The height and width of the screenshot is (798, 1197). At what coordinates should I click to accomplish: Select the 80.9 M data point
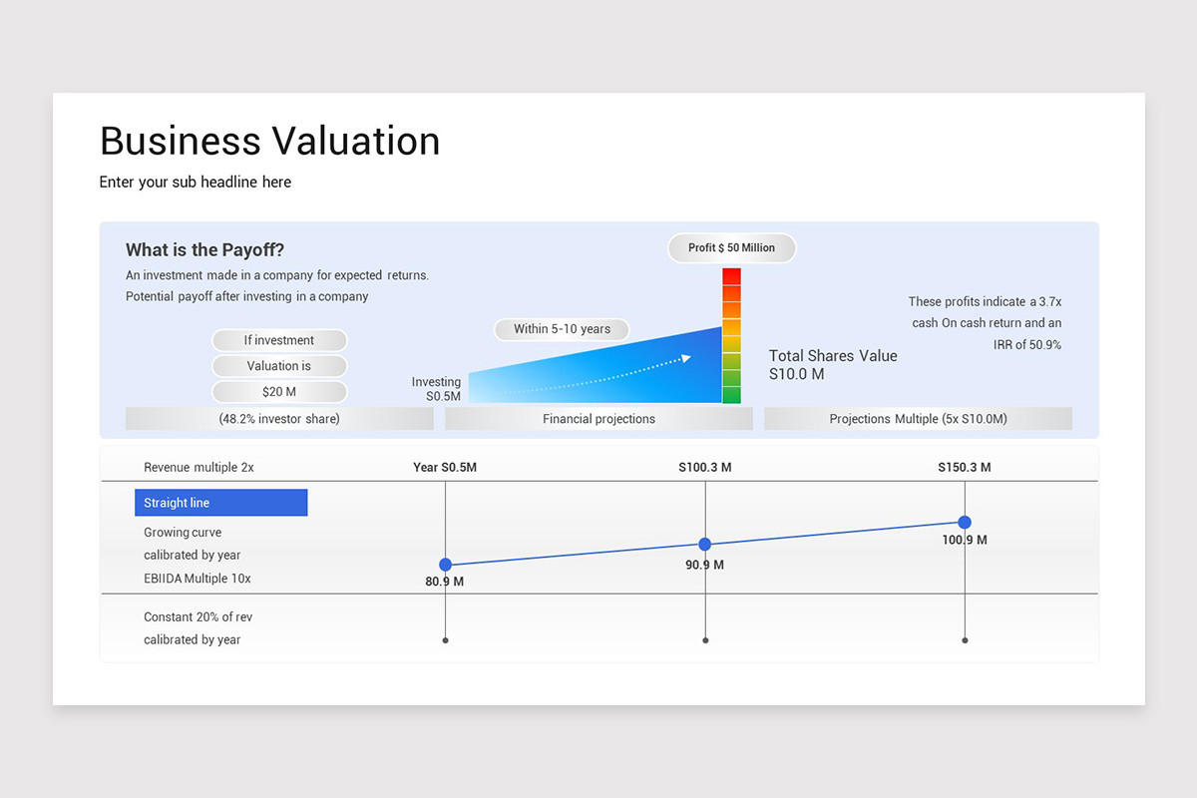coord(445,565)
